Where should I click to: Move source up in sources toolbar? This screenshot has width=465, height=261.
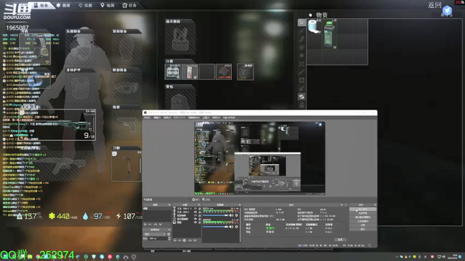point(190,240)
